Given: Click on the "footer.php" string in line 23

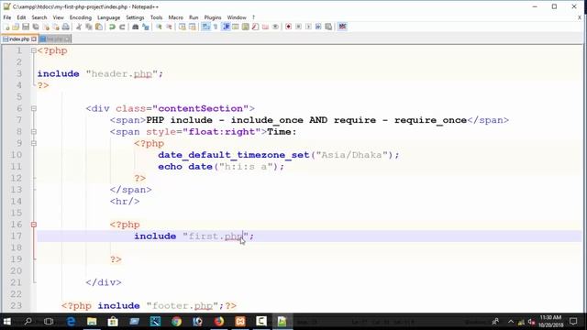Looking at the screenshot, I should coord(183,305).
